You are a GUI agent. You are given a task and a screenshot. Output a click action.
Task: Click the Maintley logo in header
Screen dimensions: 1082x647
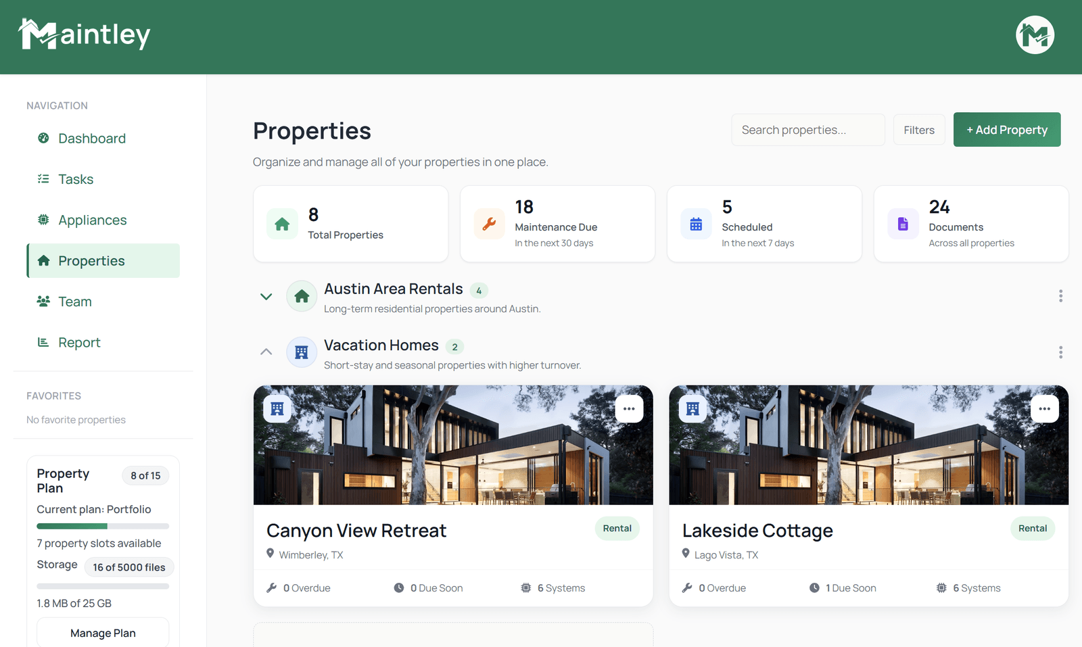85,34
